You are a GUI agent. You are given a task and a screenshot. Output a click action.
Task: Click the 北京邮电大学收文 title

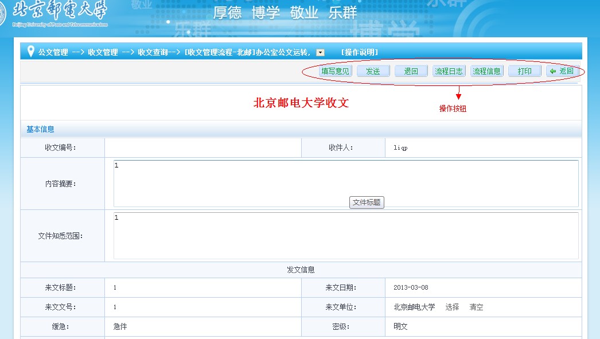click(x=301, y=103)
